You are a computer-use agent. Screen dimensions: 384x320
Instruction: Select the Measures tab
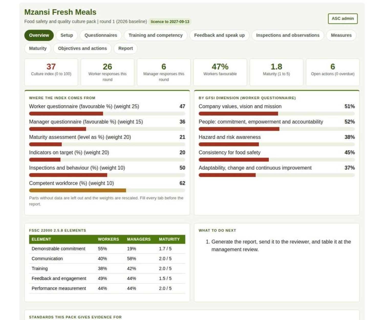point(341,35)
